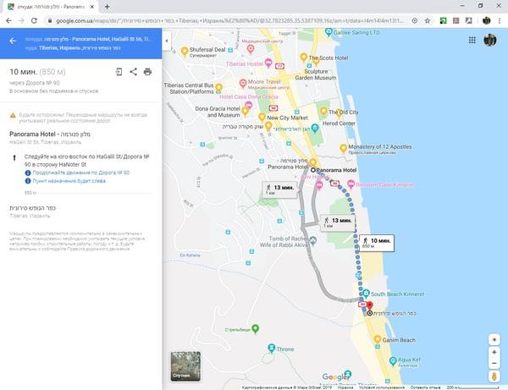Viewport: 508px width, 390px height.
Task: Select the 10 мин. 850 м route label
Action: 377,243
